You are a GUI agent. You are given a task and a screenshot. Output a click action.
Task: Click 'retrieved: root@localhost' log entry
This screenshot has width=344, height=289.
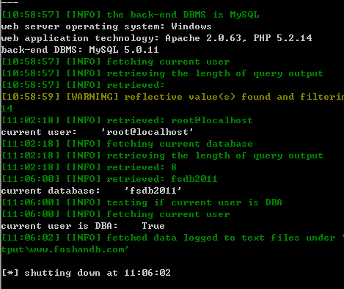tap(127, 120)
